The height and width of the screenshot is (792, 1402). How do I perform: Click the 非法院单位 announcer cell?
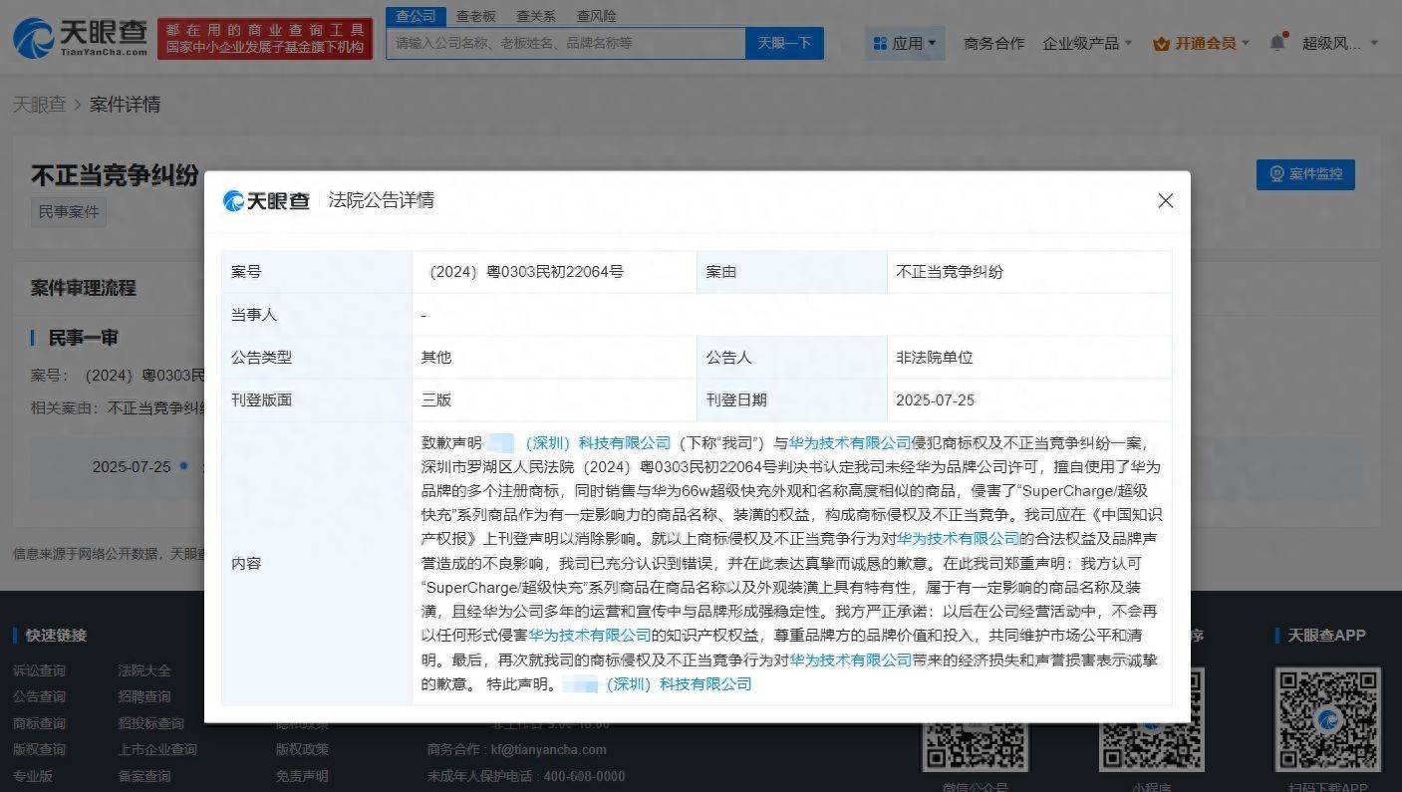1029,358
